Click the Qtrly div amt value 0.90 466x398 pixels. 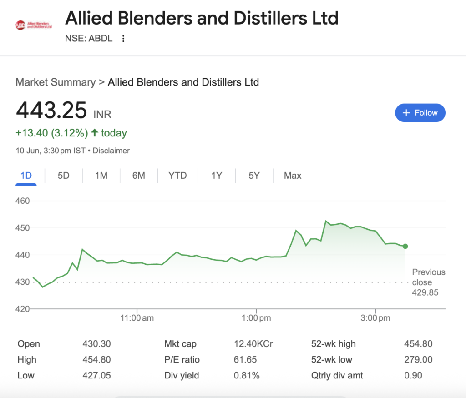[413, 375]
